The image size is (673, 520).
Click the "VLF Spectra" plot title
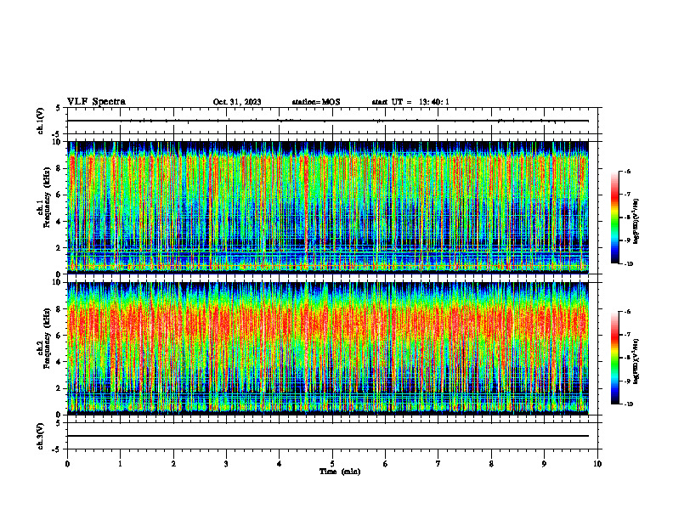point(96,102)
